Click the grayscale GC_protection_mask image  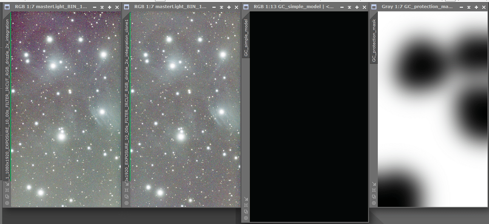[433, 109]
